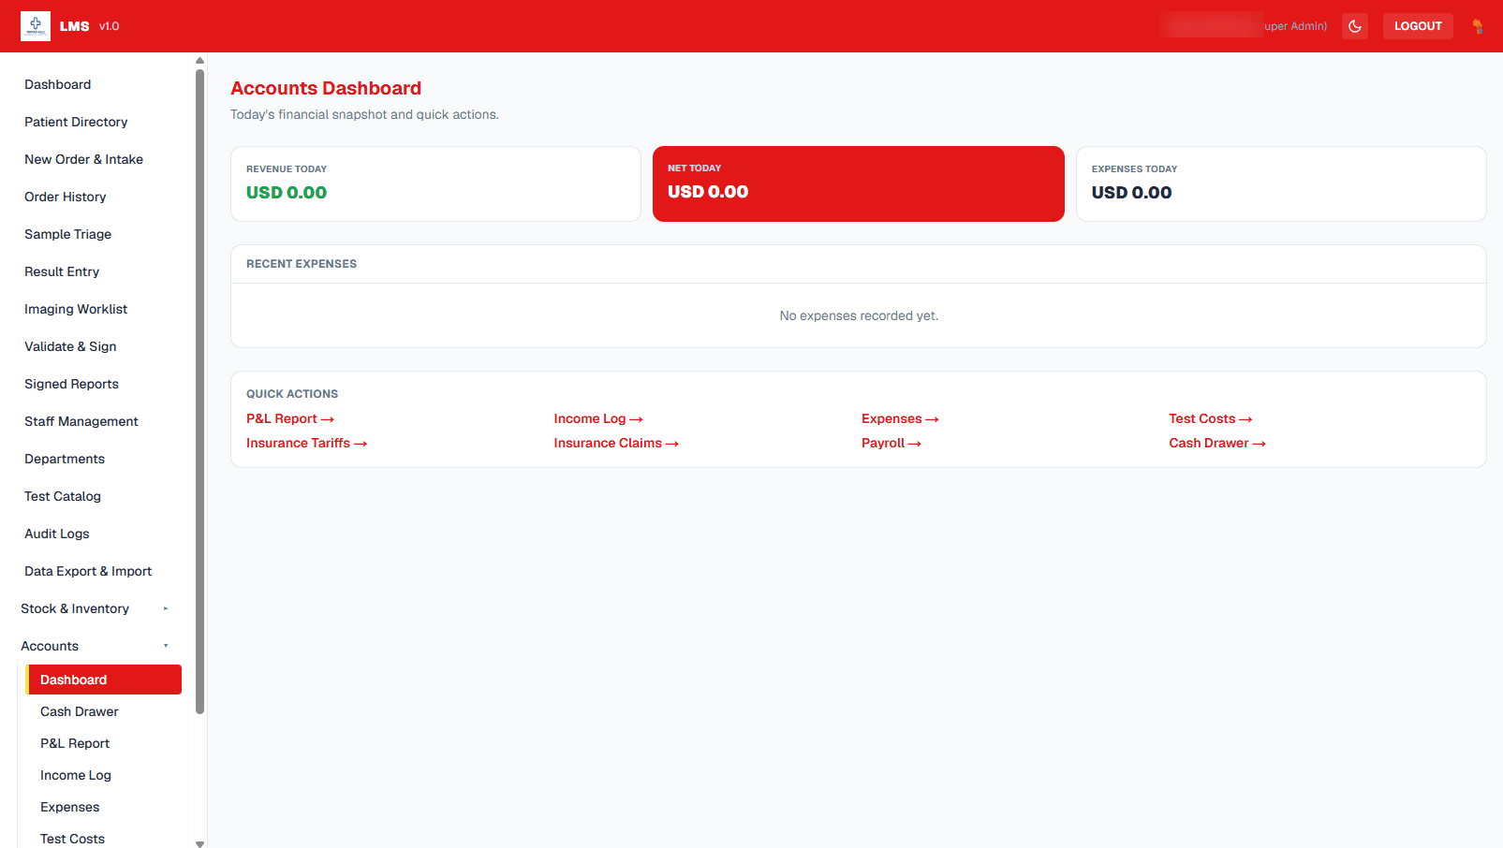This screenshot has height=848, width=1503.
Task: Click the sidebar vertical scrollbar thumb
Action: [x=199, y=391]
